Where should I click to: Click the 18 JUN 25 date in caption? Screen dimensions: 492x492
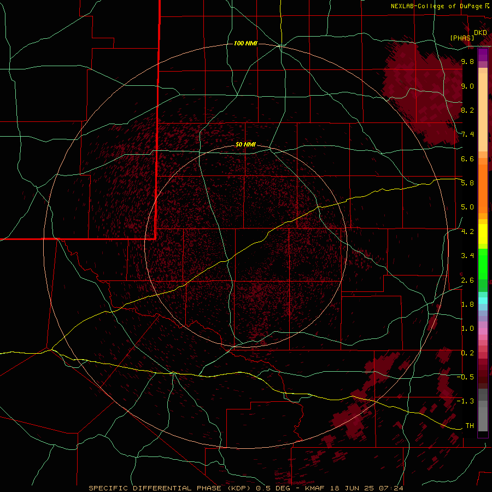(x=352, y=488)
